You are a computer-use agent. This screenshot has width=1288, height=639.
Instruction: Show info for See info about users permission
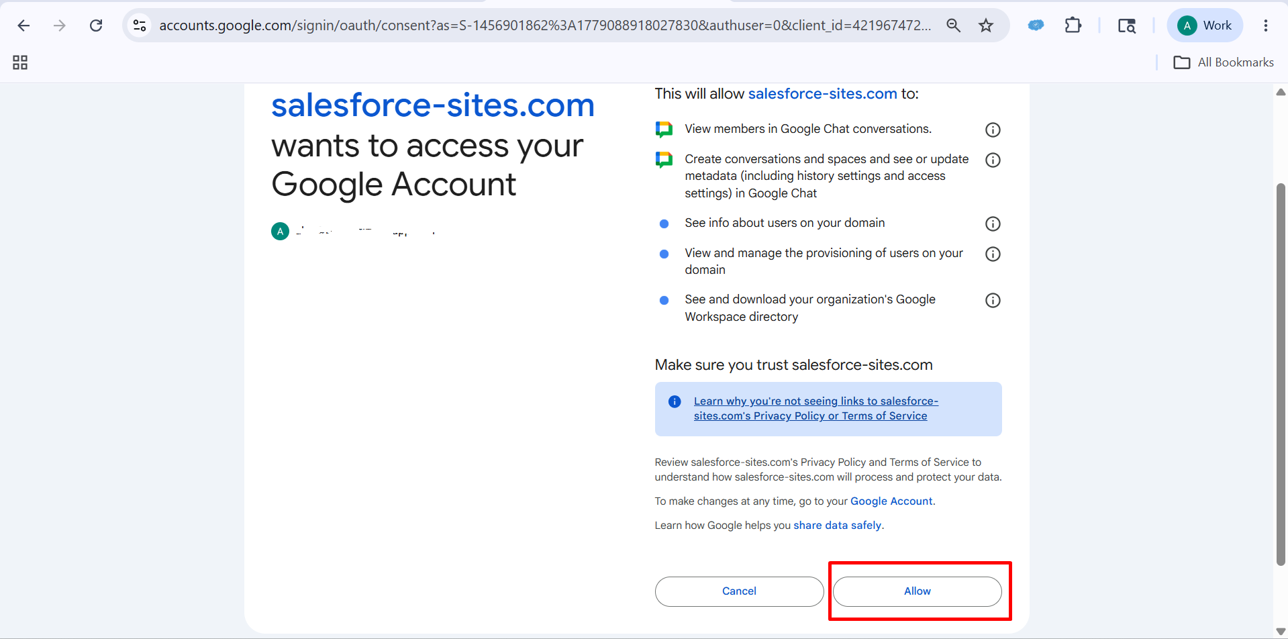(993, 224)
